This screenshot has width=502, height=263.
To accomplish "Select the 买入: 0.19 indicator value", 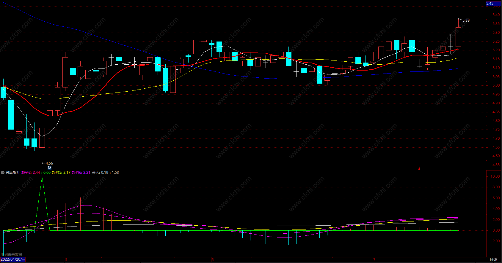I will click(x=100, y=173).
